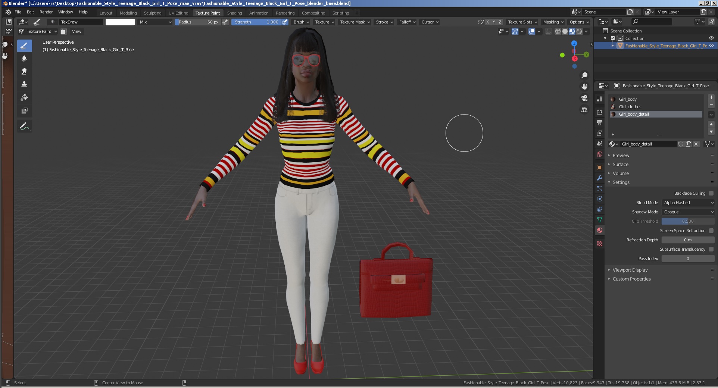Open the Render menu
Screen dimensions: 718x388
pyautogui.click(x=46, y=12)
